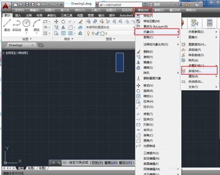This screenshot has width=220, height=175.
Task: Select the Trim tool in the ribbon
Action: 70,22
